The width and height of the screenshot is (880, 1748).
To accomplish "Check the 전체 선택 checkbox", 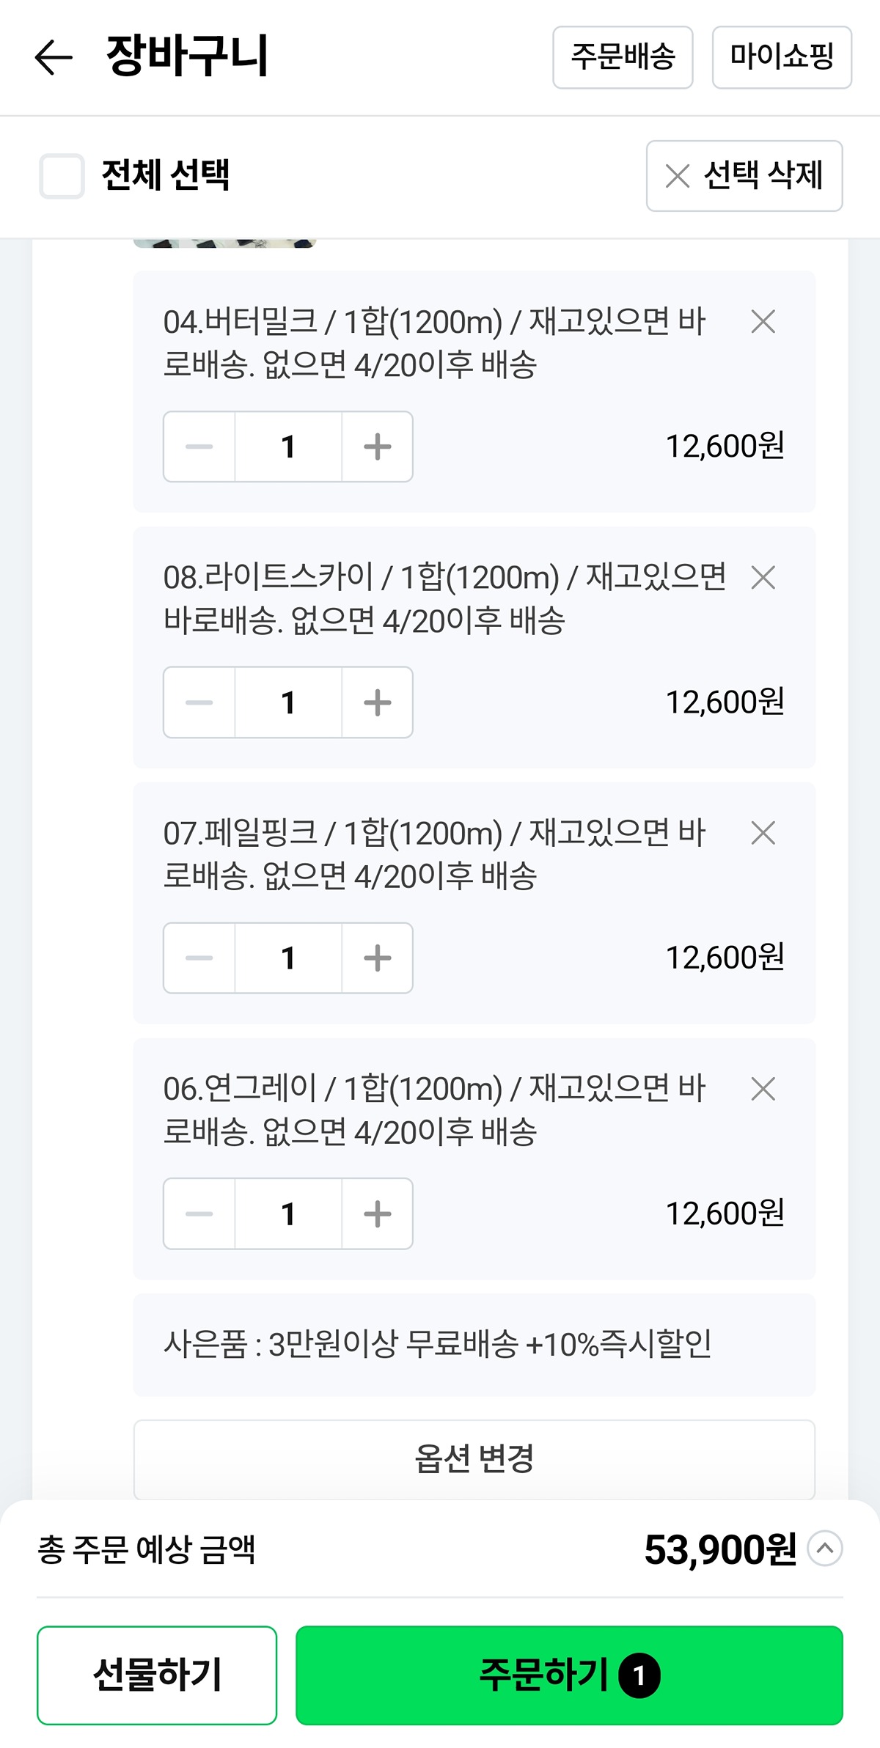I will coord(62,176).
